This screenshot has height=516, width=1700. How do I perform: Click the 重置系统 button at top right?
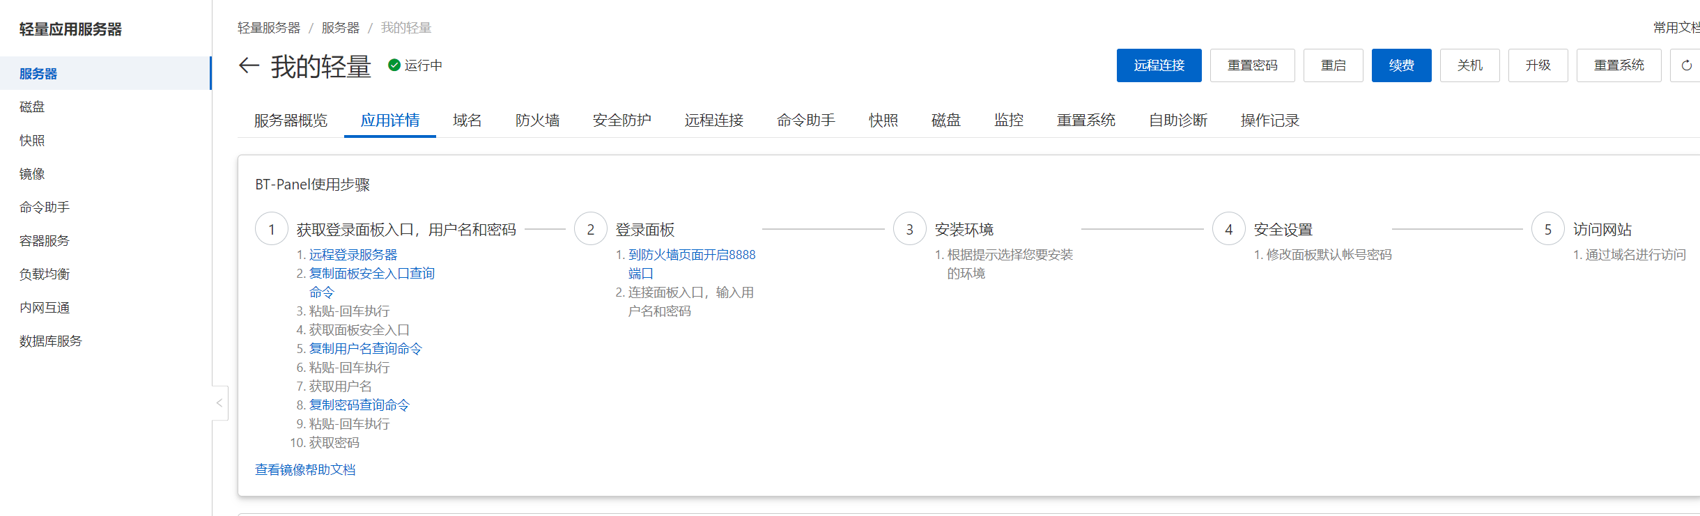pos(1618,65)
